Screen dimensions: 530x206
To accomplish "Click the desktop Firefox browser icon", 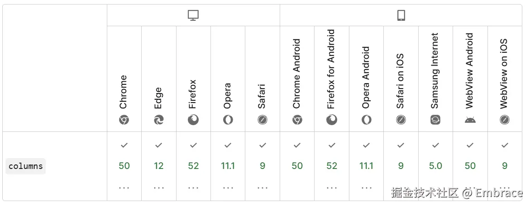I will 193,120.
